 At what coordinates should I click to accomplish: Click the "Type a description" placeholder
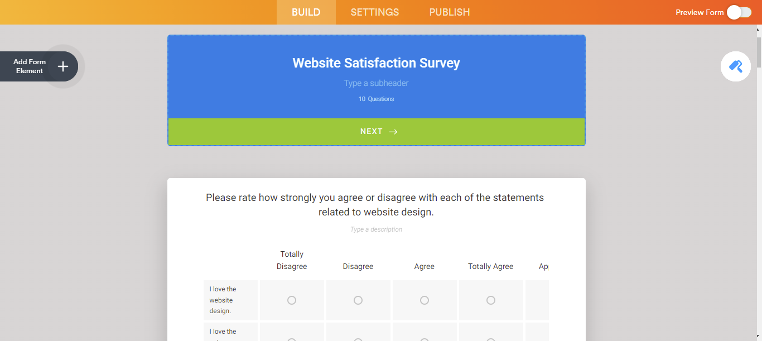click(x=376, y=229)
